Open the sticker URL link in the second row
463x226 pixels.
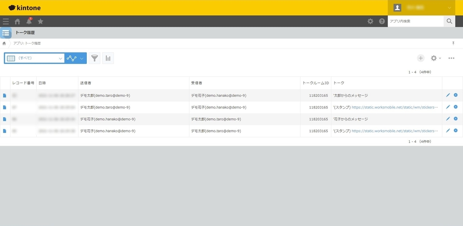tap(395, 107)
